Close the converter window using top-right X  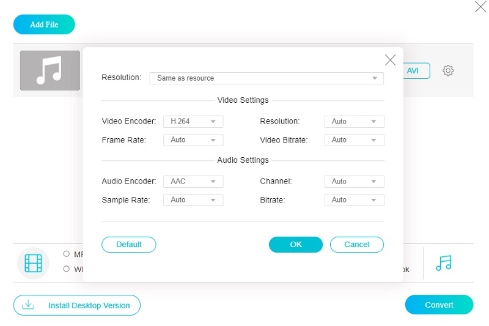pos(480,7)
